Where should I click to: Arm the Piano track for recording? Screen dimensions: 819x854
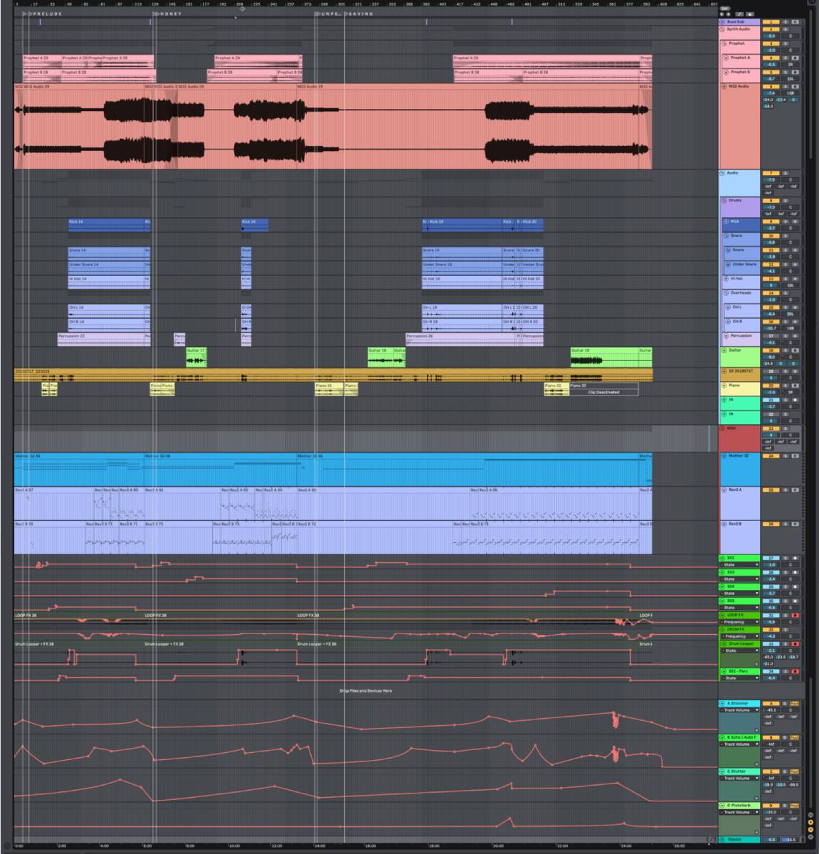click(x=795, y=386)
